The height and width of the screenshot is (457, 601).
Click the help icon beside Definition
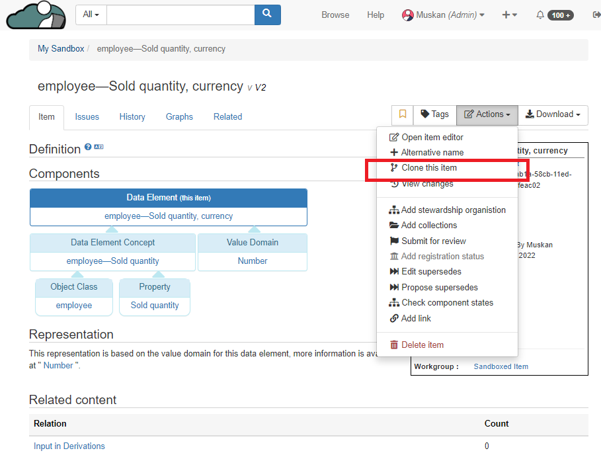(88, 147)
